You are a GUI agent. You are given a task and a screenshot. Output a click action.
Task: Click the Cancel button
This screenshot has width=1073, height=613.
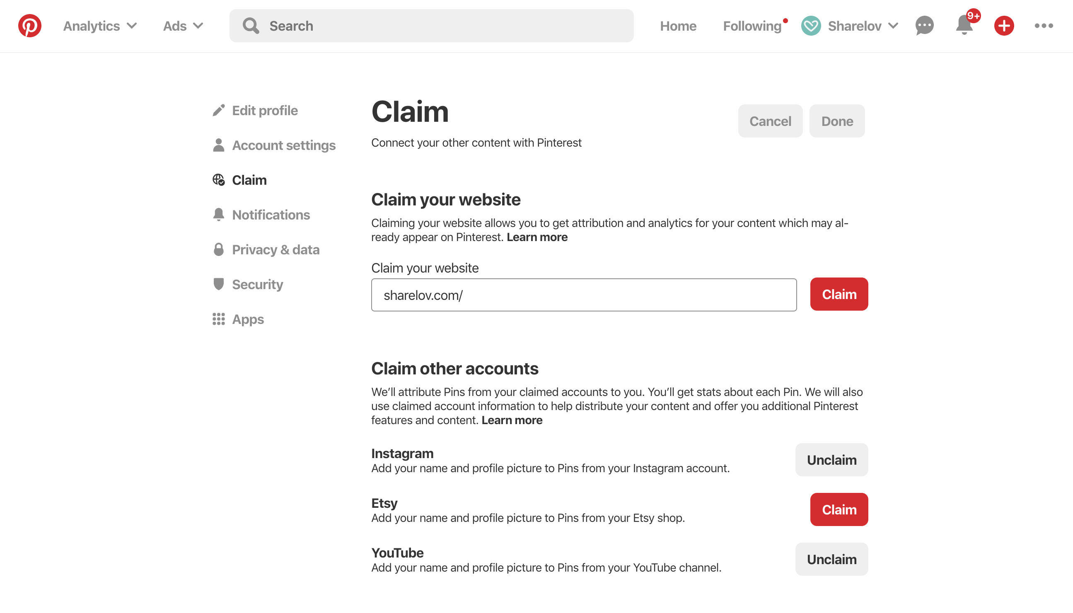(x=770, y=121)
